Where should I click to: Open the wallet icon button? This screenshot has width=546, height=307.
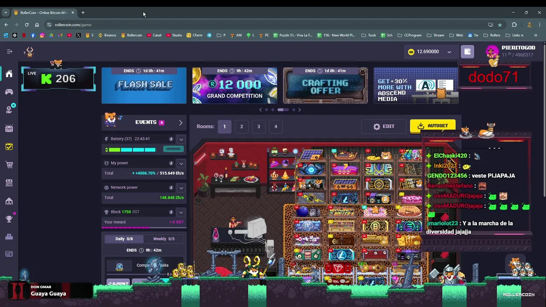(x=468, y=52)
